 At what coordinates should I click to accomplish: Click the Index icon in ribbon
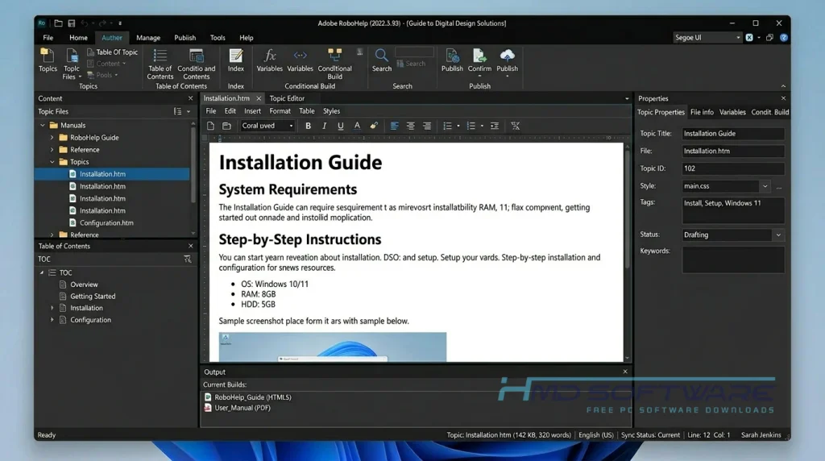(236, 56)
